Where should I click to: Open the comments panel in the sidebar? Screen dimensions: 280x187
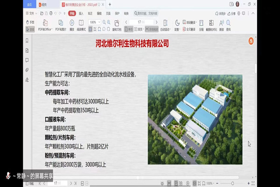(x=27, y=60)
